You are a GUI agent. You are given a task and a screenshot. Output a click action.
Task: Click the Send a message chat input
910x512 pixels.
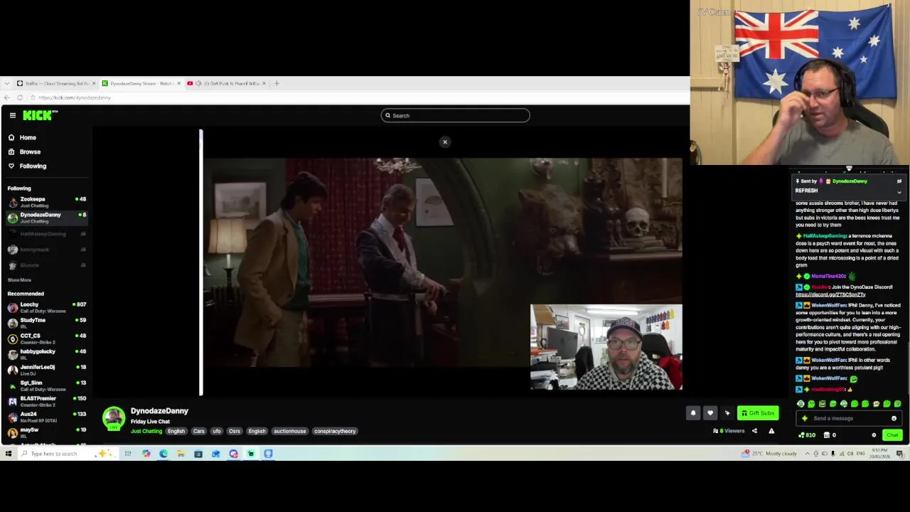848,418
